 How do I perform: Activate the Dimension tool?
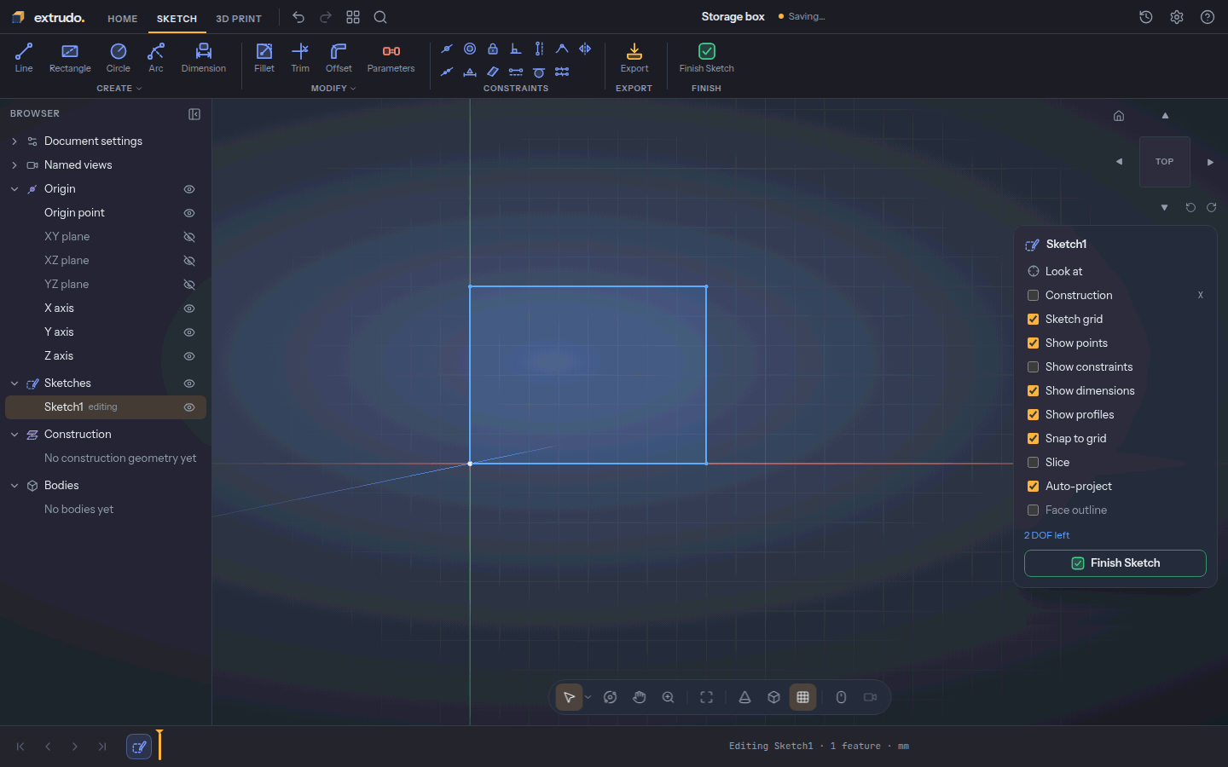(204, 58)
